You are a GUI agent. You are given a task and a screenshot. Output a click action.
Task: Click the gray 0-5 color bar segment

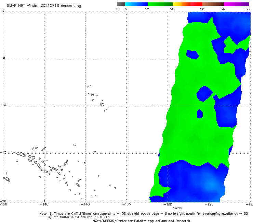pos(121,4)
